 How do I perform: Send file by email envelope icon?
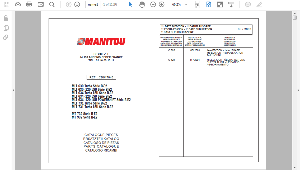[41, 4]
